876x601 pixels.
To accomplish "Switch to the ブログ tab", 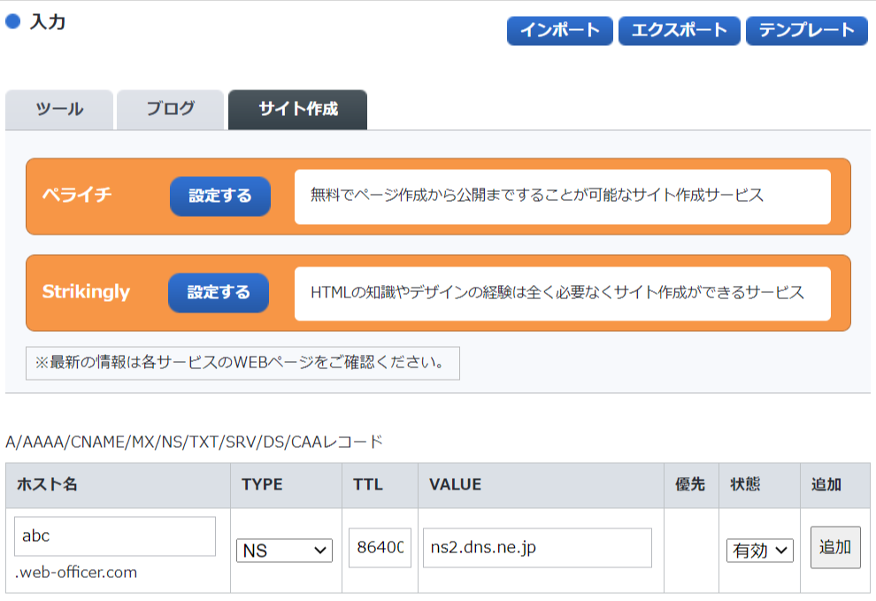I will [x=171, y=110].
